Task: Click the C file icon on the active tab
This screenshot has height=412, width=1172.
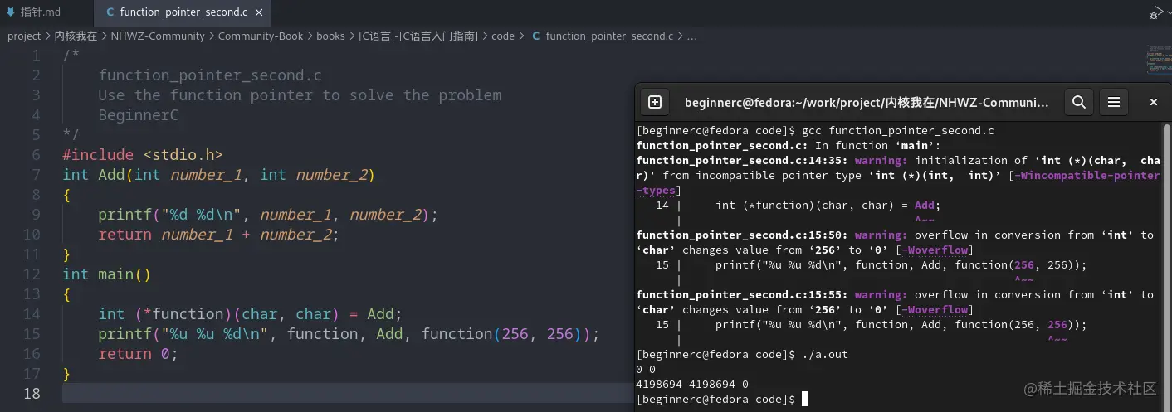Action: [110, 12]
